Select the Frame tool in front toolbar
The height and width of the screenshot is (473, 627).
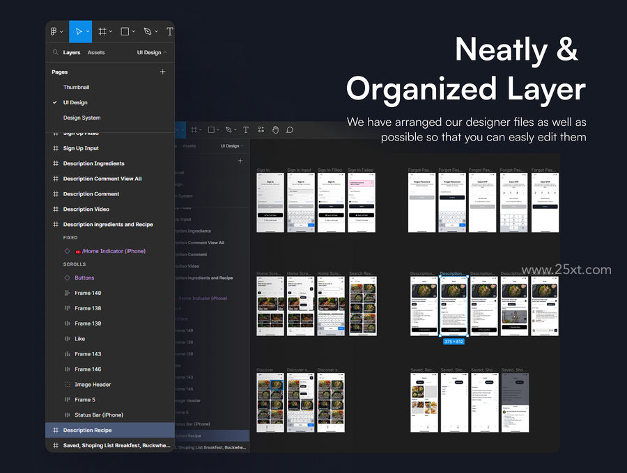(x=102, y=31)
